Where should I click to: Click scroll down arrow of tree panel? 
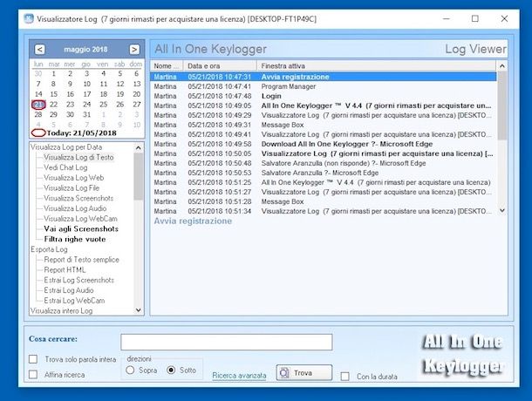pos(138,310)
